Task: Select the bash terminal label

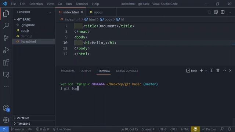Action: 192,71
